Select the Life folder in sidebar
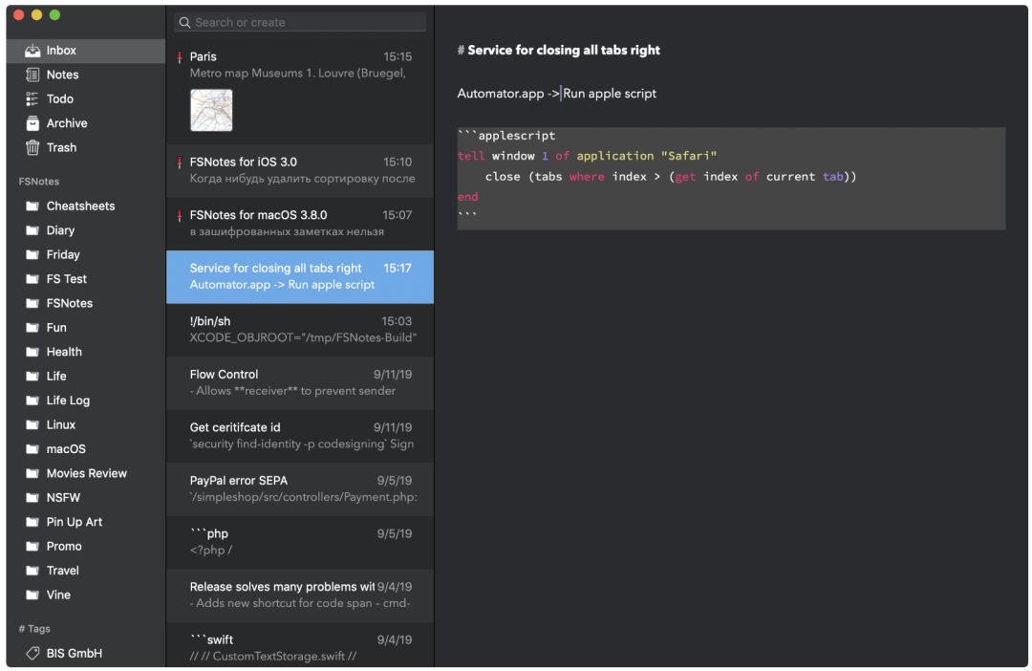The image size is (1032, 671). (86, 377)
